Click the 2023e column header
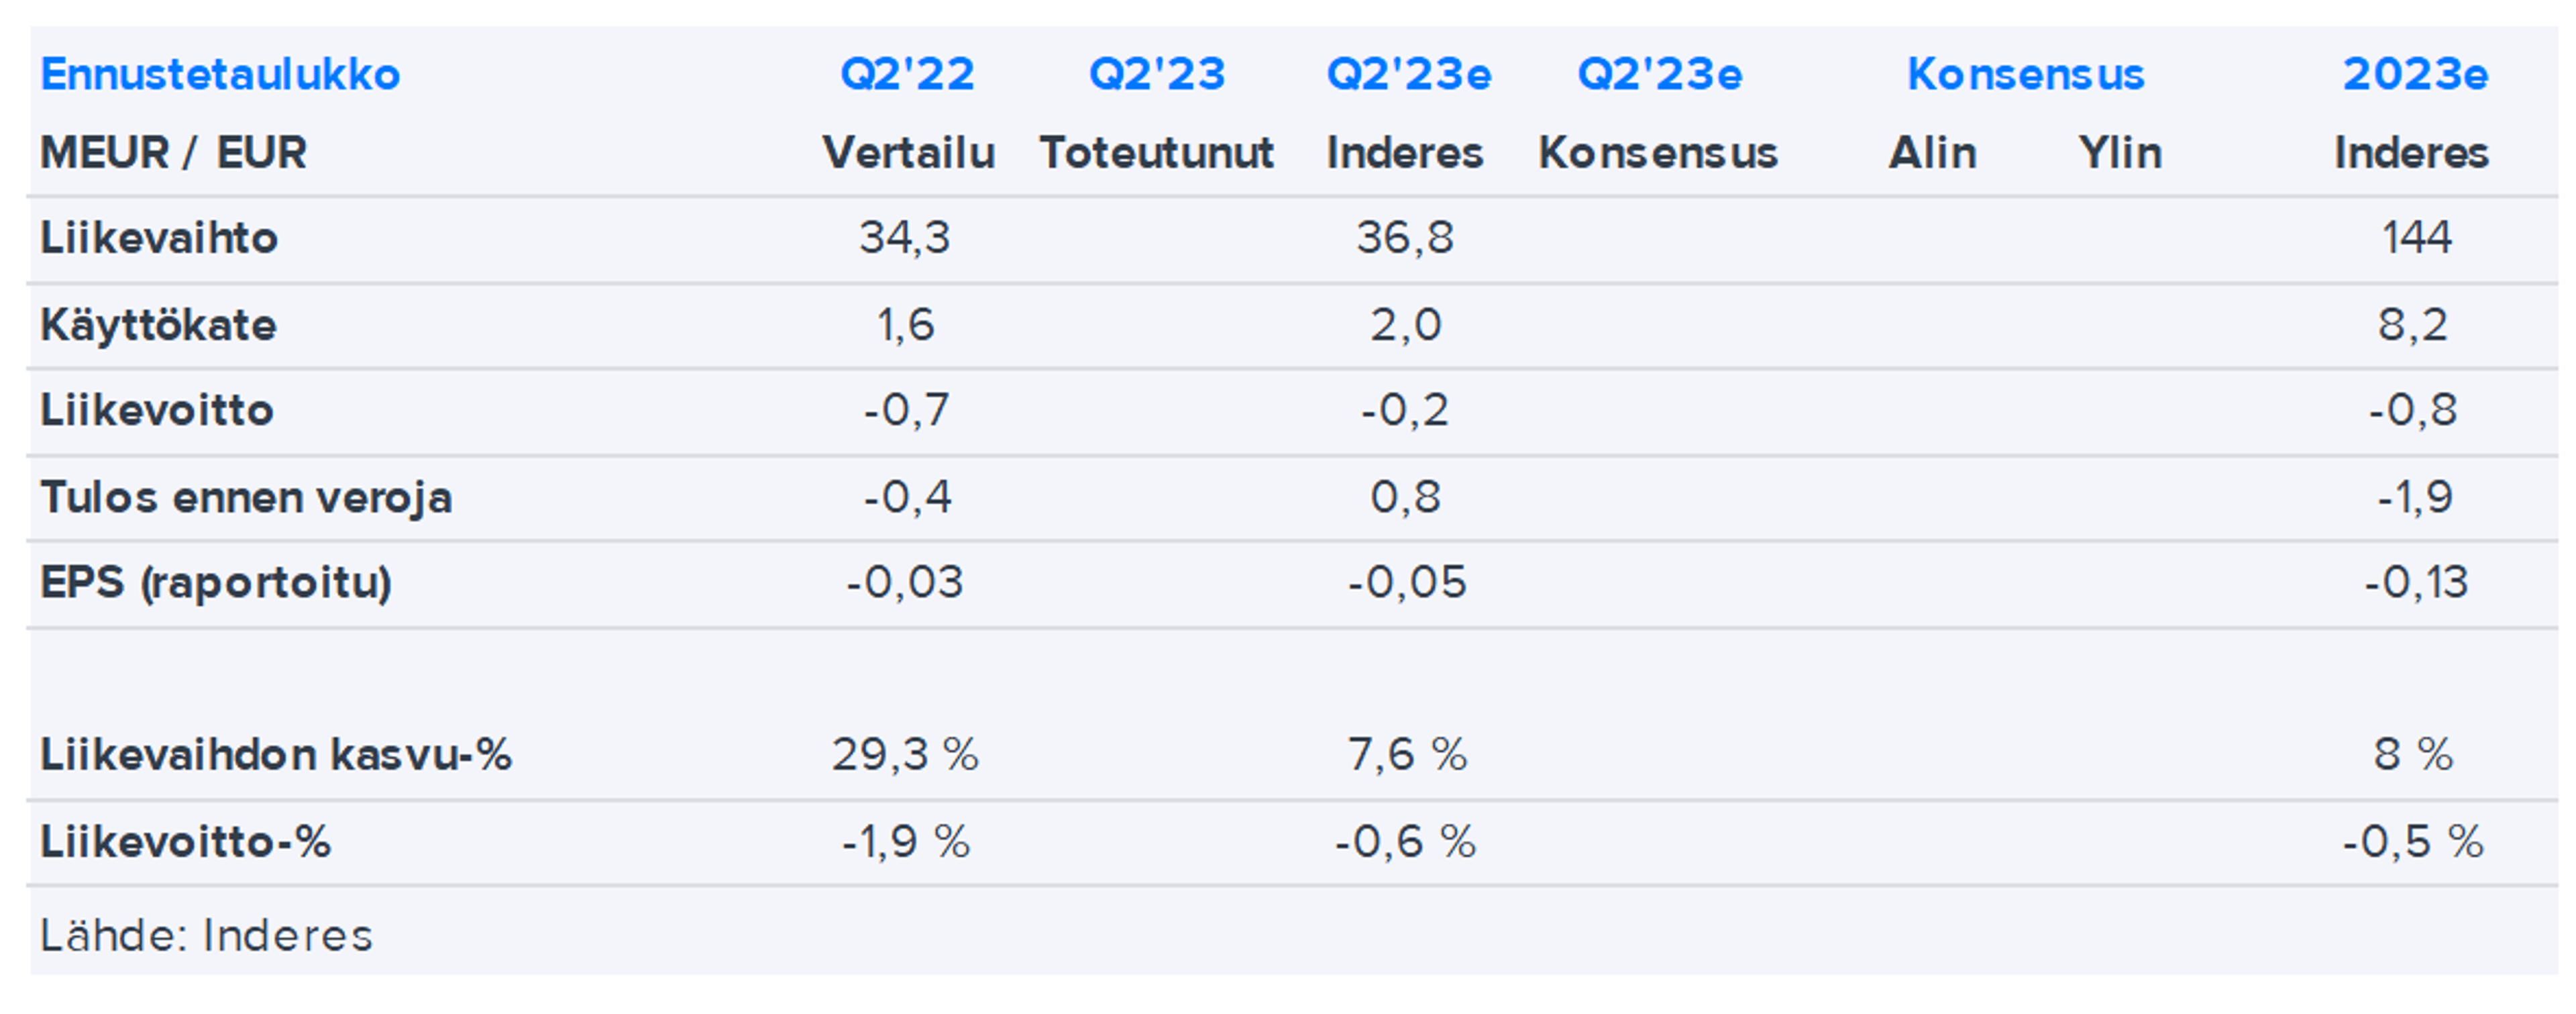The width and height of the screenshot is (2576, 1014). [2415, 75]
